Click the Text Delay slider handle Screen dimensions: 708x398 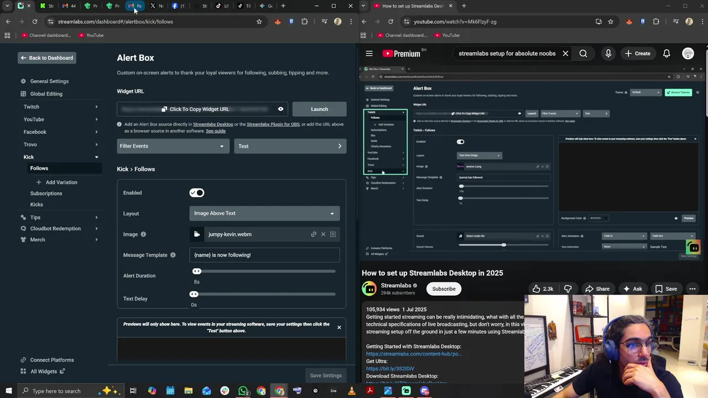pos(194,295)
